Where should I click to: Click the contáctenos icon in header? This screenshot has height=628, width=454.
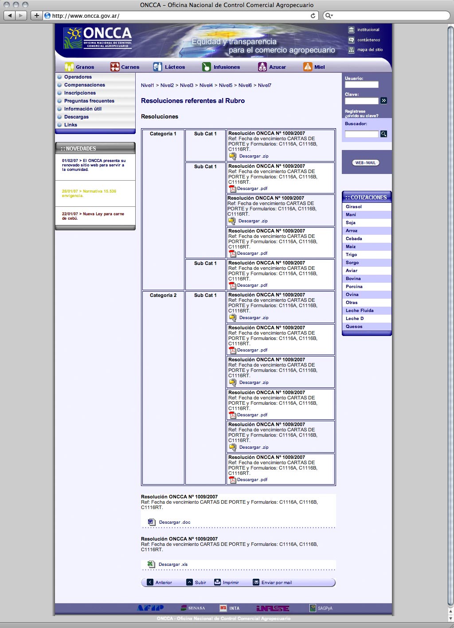[351, 40]
